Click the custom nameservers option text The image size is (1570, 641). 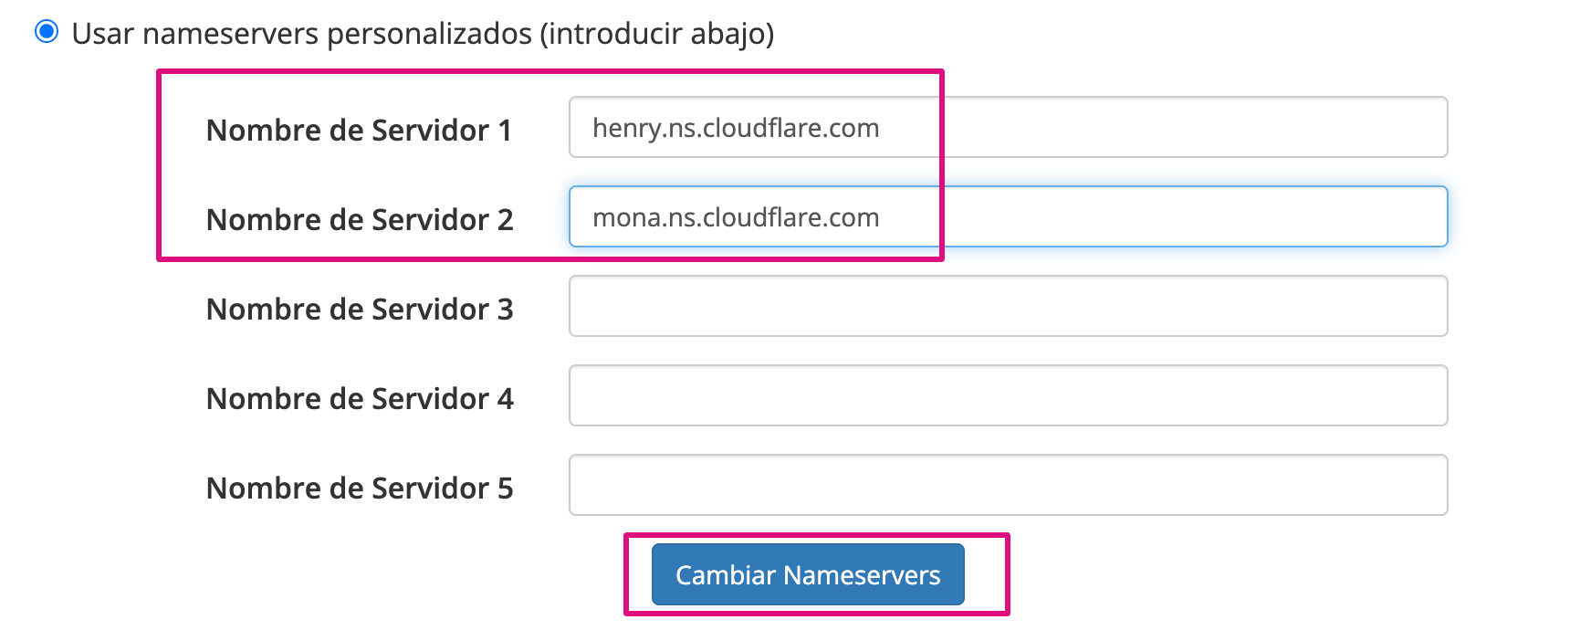coord(424,32)
